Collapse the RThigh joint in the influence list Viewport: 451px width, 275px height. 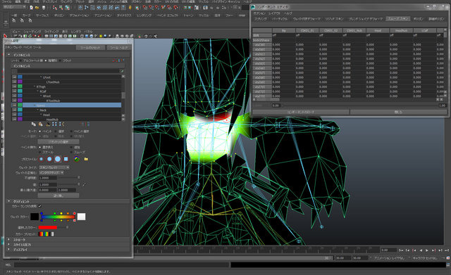pyautogui.click(x=35, y=86)
